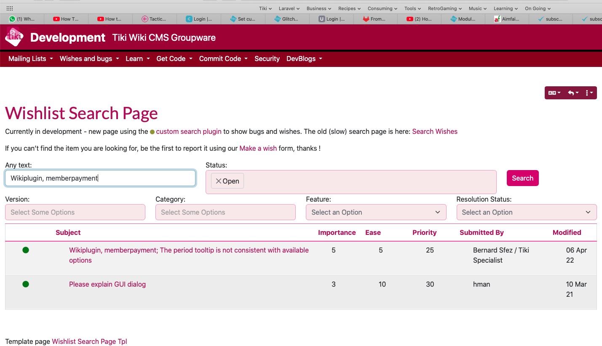
Task: Switch to the YouTube (2) Ho... browser tab
Action: [x=419, y=19]
